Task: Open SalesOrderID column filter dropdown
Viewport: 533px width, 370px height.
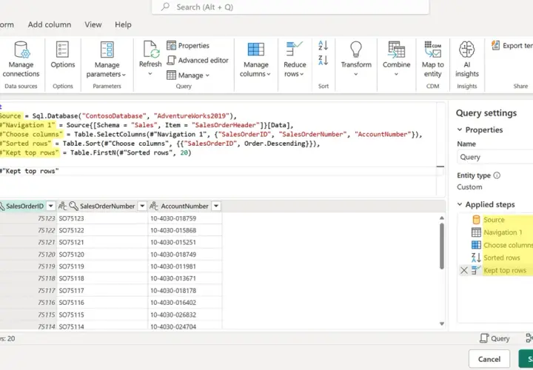Action: tap(50, 206)
